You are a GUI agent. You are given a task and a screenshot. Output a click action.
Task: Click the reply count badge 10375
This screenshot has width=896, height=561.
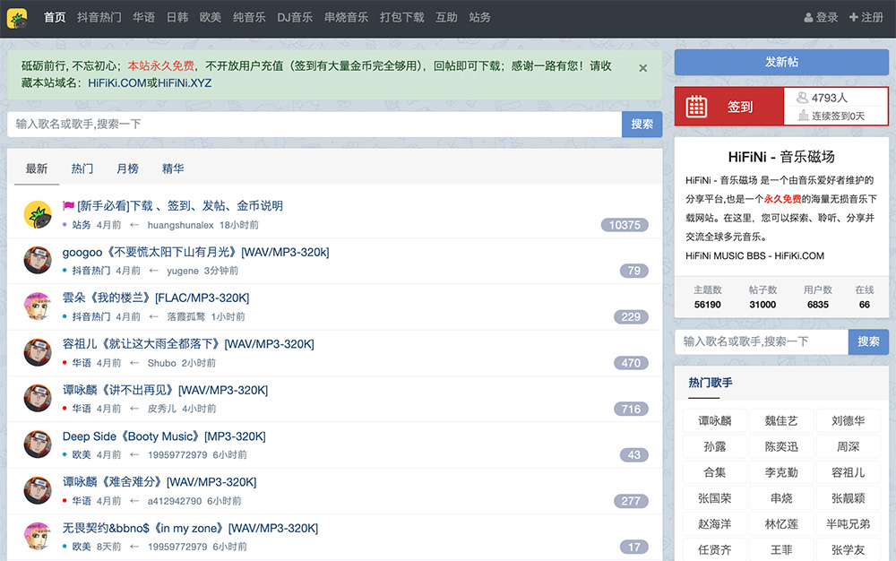(x=625, y=225)
